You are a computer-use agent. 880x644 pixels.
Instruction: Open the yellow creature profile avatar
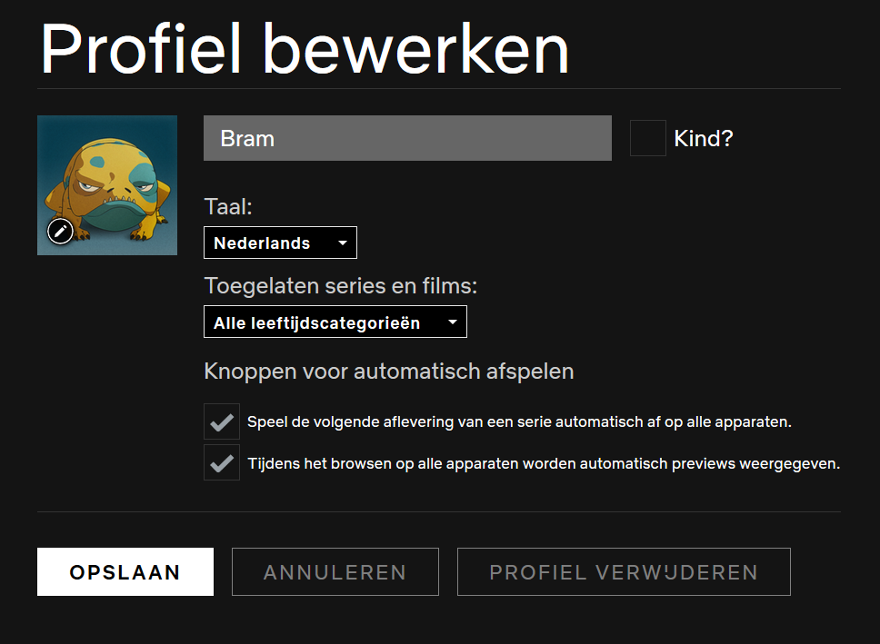click(107, 185)
